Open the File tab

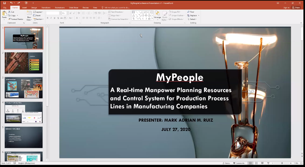(x=5, y=8)
